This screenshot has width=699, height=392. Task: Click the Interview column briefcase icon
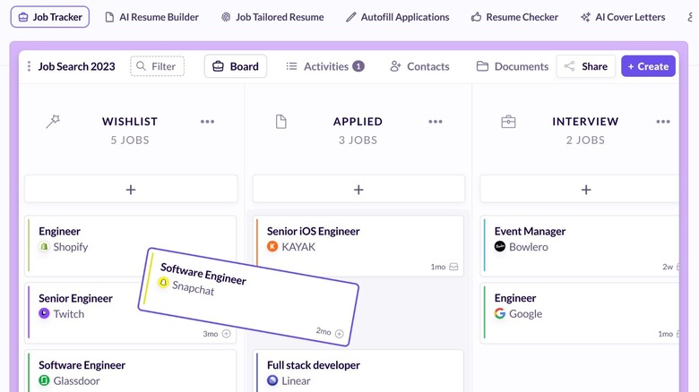click(508, 122)
